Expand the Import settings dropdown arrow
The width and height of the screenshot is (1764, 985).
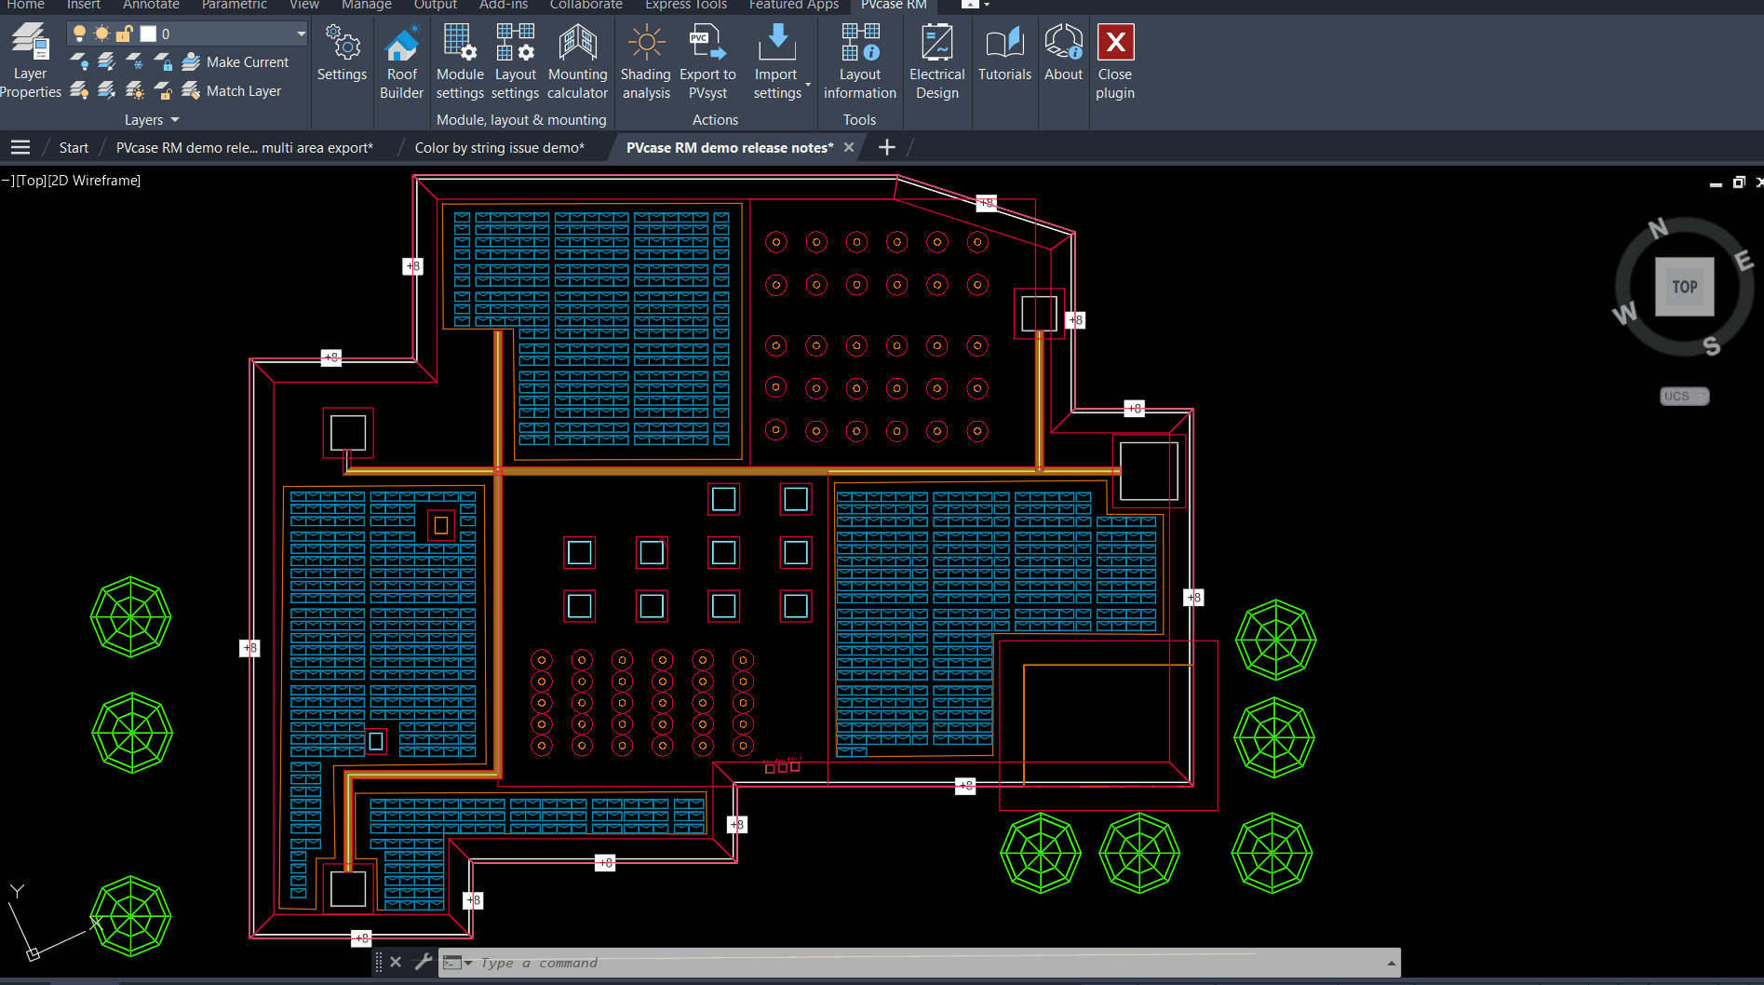[x=807, y=86]
